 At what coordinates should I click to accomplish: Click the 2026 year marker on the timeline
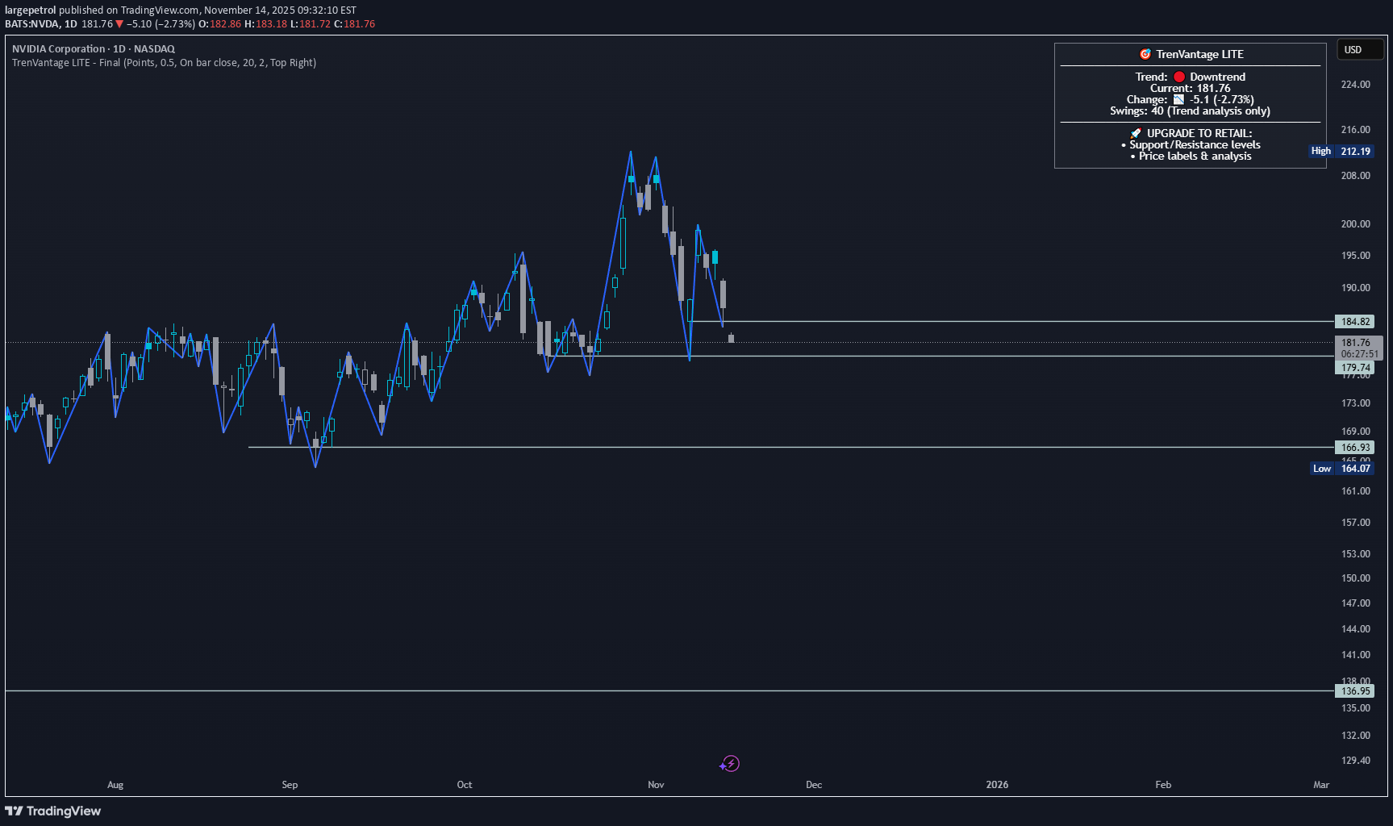[997, 784]
